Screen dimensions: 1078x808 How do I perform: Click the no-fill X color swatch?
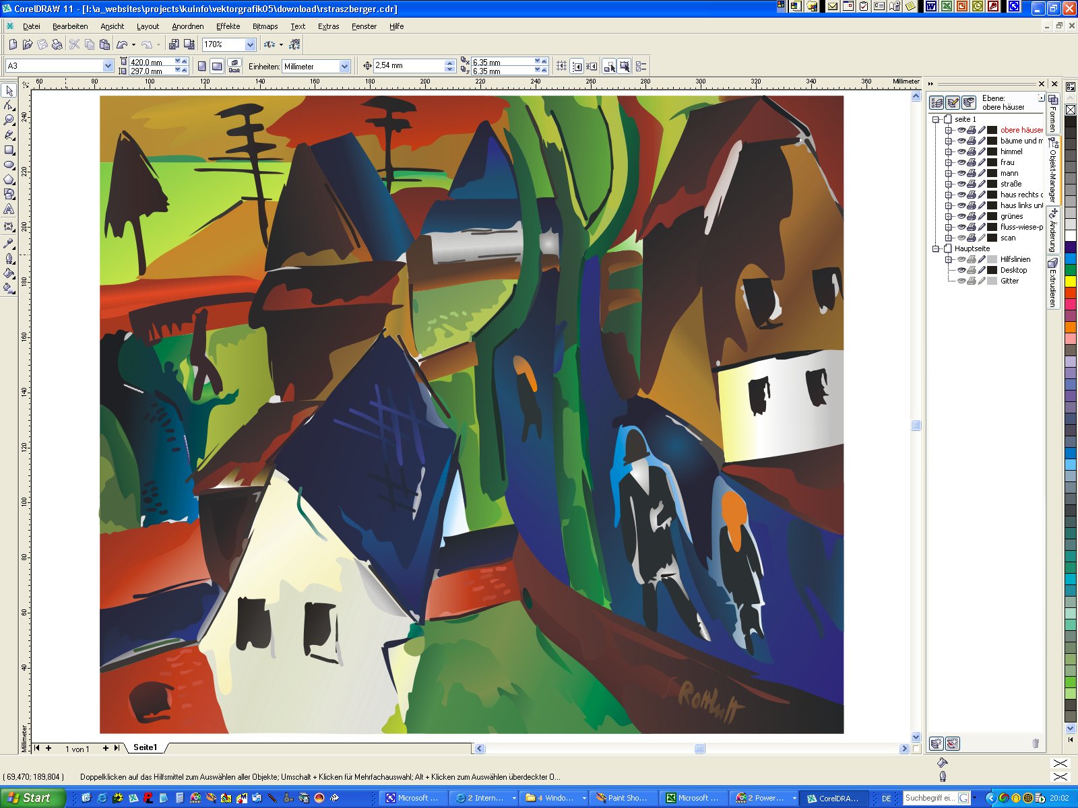tap(1071, 110)
